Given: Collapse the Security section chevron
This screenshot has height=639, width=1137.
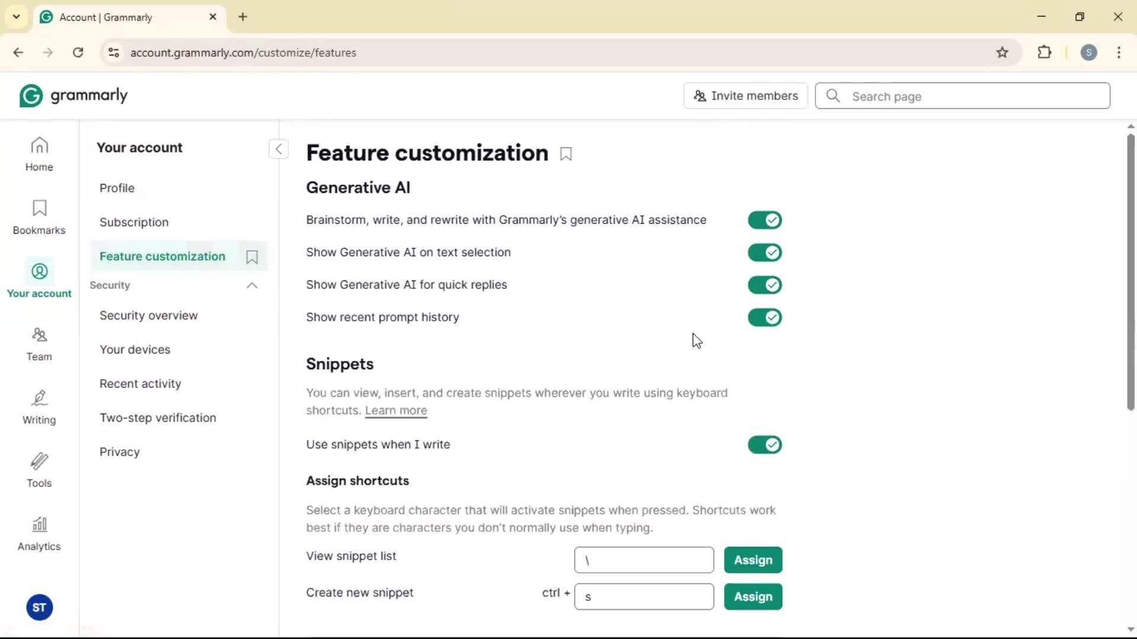Looking at the screenshot, I should [x=252, y=286].
